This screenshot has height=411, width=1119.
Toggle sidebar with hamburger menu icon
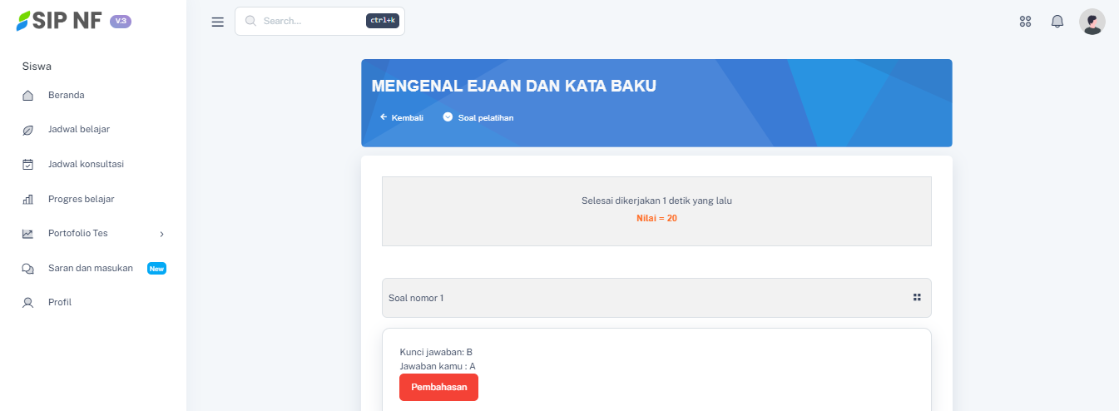(x=218, y=22)
